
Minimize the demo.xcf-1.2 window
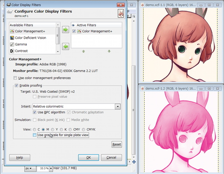(x=201, y=89)
